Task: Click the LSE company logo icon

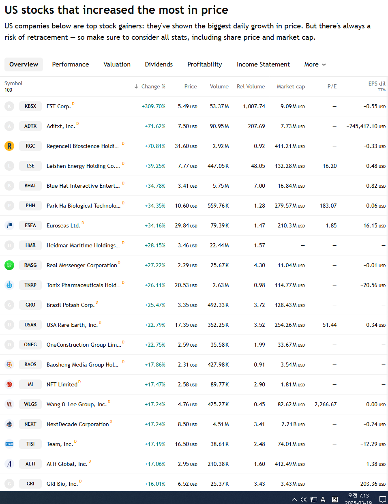Action: 9,166
